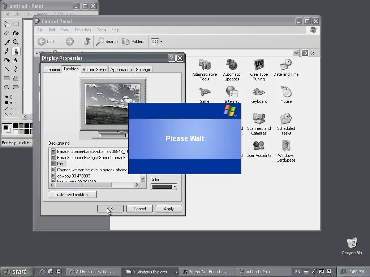This screenshot has width=370, height=277.
Task: Click the Go button next to address bar
Action: tap(309, 53)
